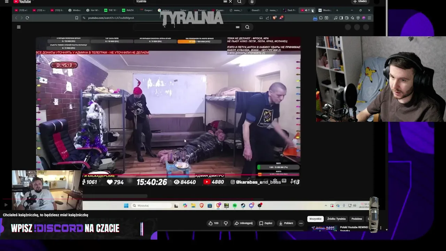Clear the 'tryalnia' search text with X

230,1
